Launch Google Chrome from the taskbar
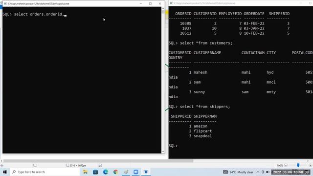This screenshot has width=313, height=176. click(115, 172)
